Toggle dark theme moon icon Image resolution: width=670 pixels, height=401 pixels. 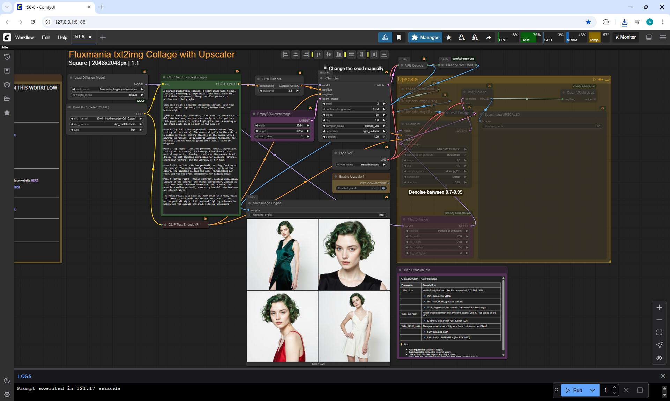tap(7, 380)
